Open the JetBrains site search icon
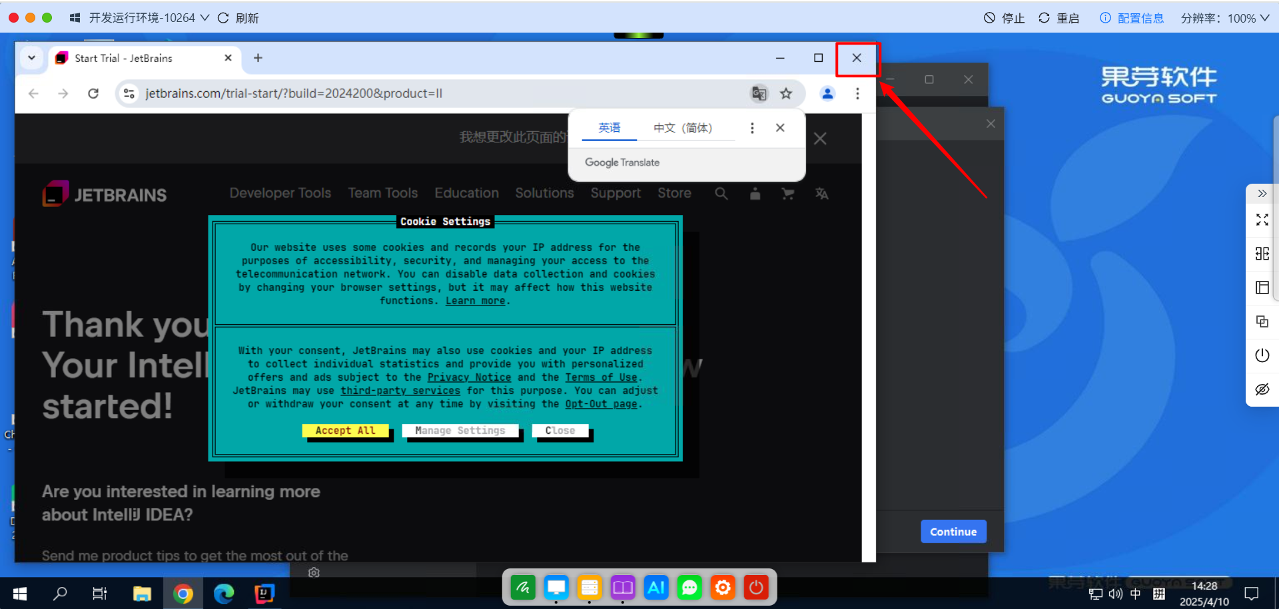 721,194
